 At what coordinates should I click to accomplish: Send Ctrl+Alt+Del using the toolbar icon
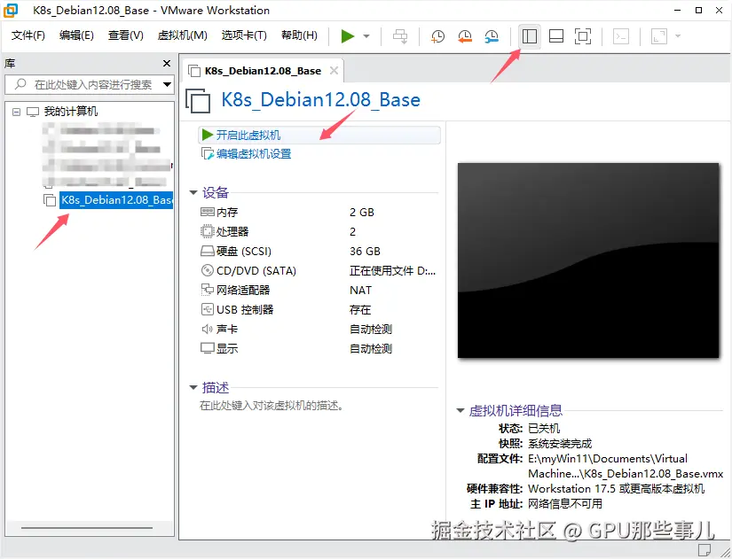[399, 36]
